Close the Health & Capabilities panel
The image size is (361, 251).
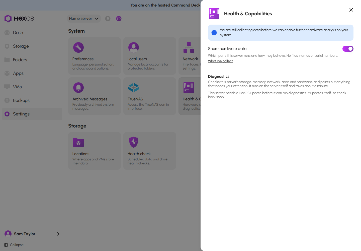click(351, 10)
